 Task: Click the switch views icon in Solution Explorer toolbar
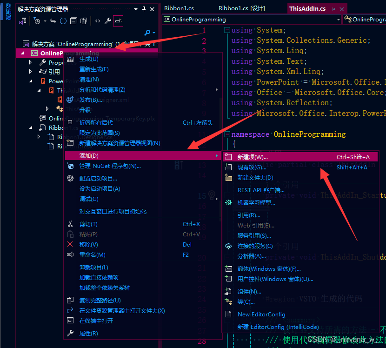(x=23, y=21)
